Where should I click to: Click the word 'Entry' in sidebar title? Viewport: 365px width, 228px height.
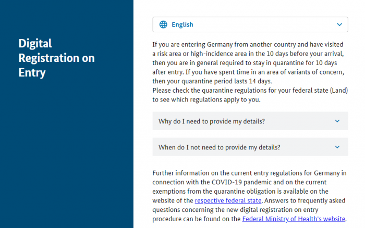point(32,72)
